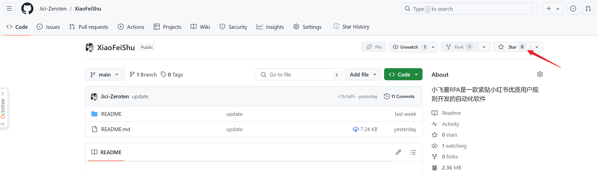Expand the star lists dropdown arrow
This screenshot has height=173, width=597.
coord(537,47)
